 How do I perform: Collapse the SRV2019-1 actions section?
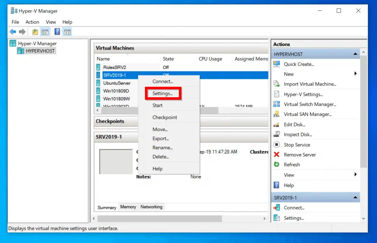(x=355, y=198)
